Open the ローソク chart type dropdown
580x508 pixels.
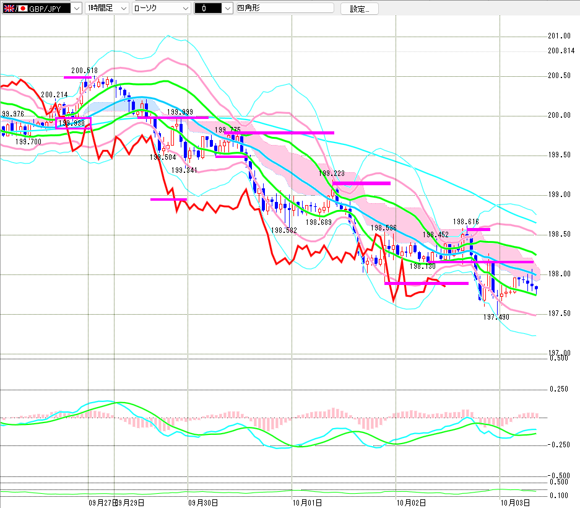coord(184,9)
